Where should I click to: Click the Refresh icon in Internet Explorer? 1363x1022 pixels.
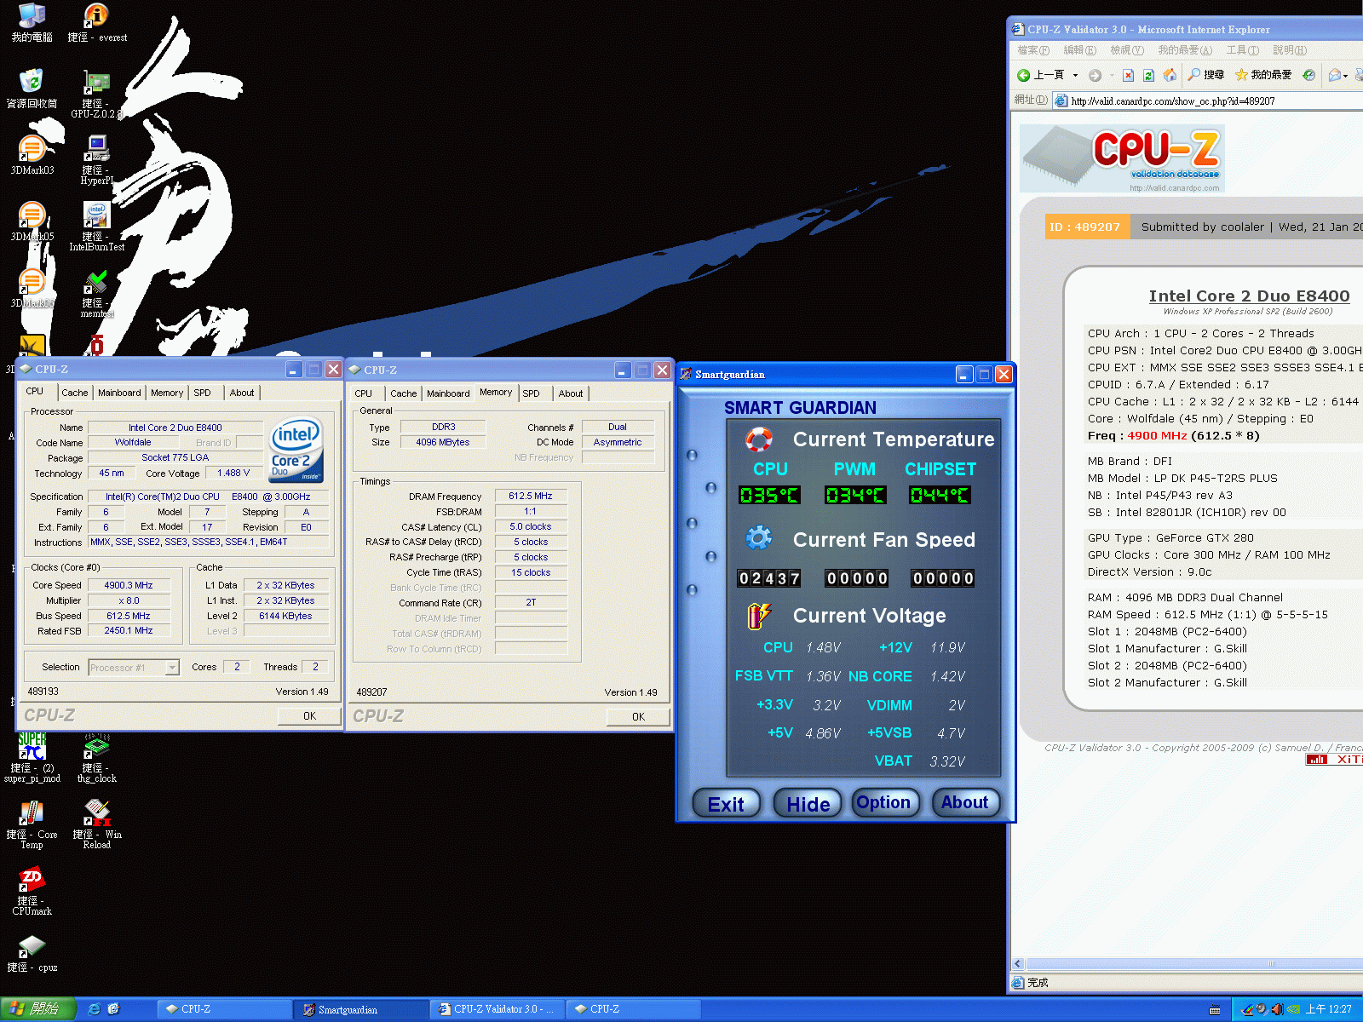coord(1148,75)
